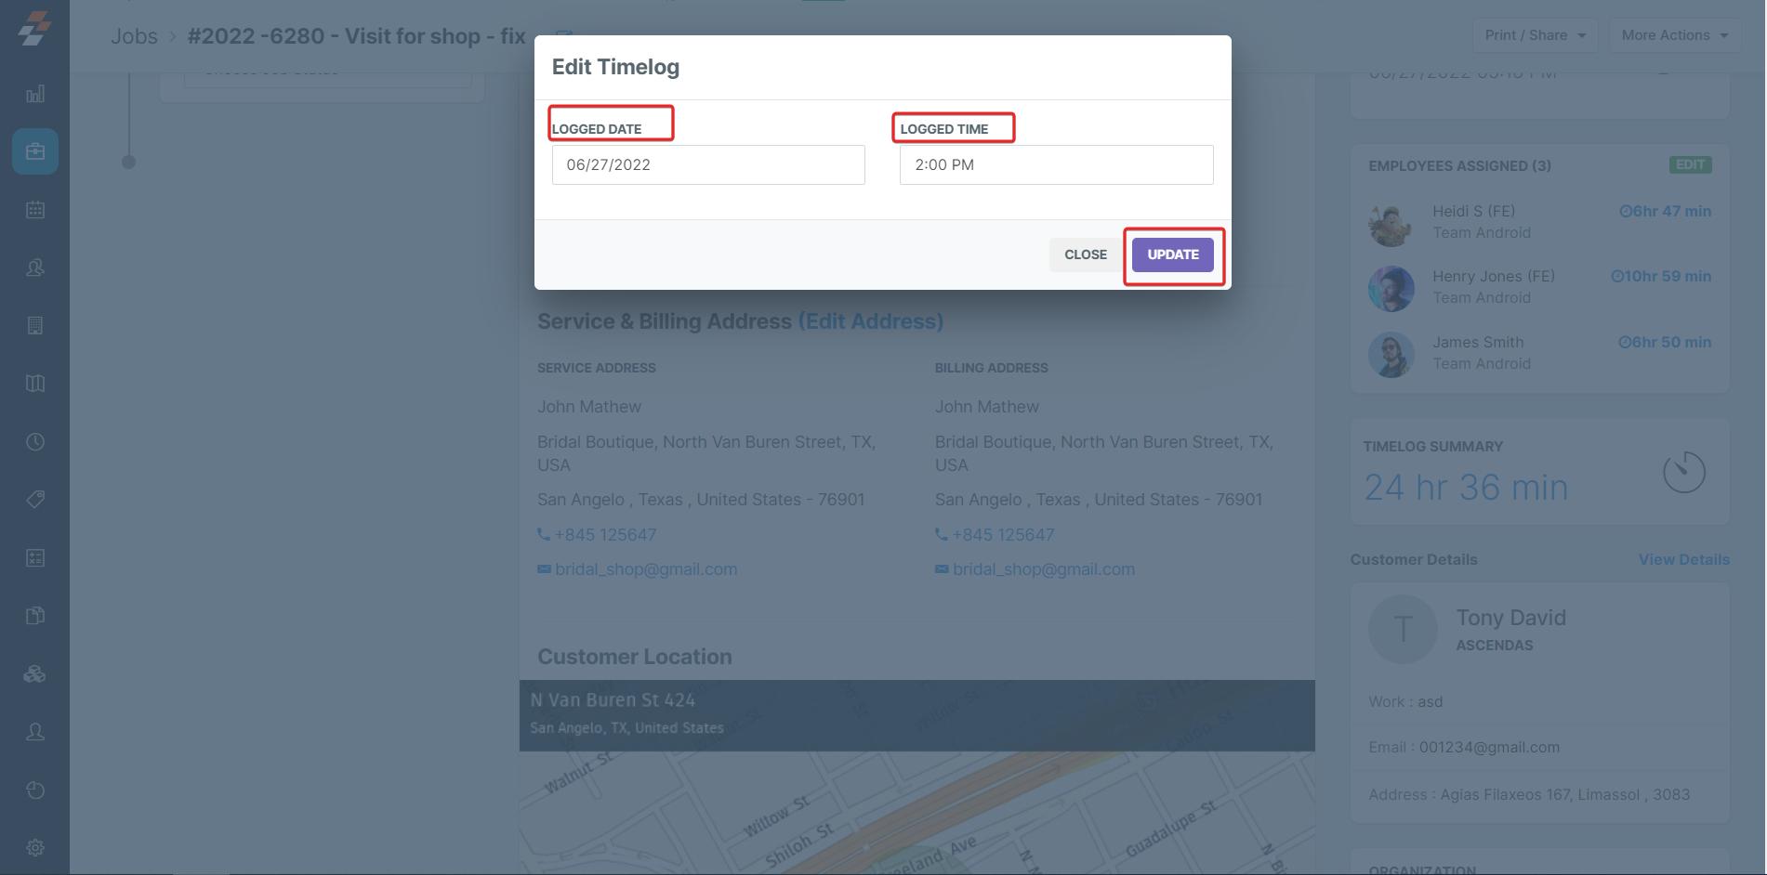Click the clock icon in sidebar
The width and height of the screenshot is (1767, 875).
click(35, 442)
